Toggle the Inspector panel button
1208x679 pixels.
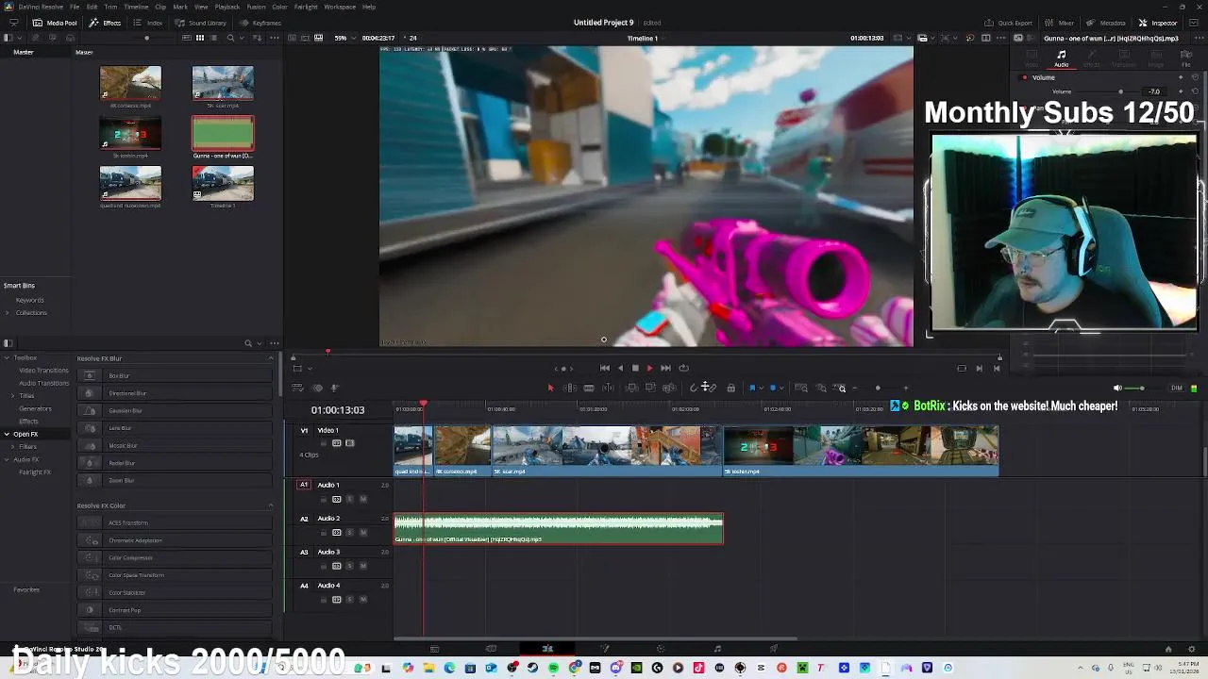coord(1158,23)
